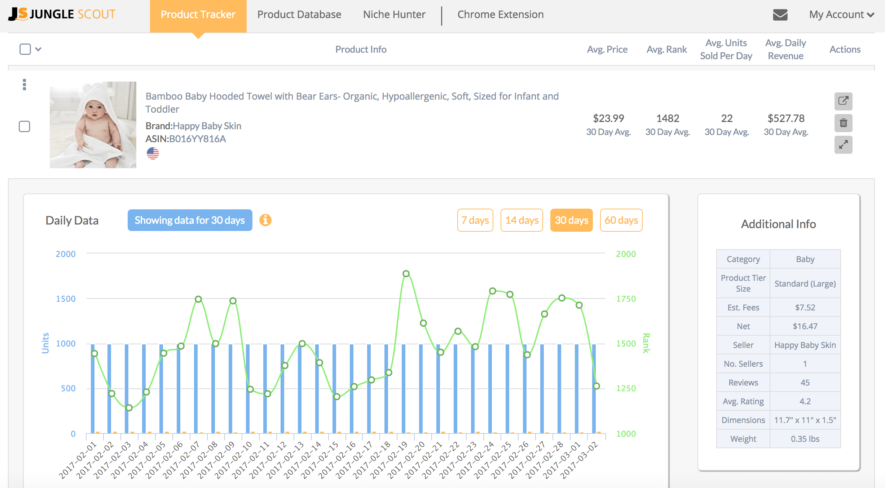Click the orange info circle icon

[265, 220]
